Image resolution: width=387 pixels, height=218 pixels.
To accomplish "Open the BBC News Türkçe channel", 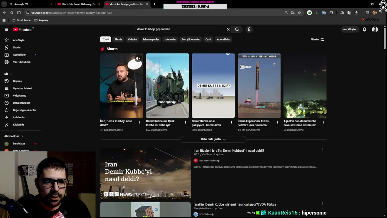I will point(208,161).
